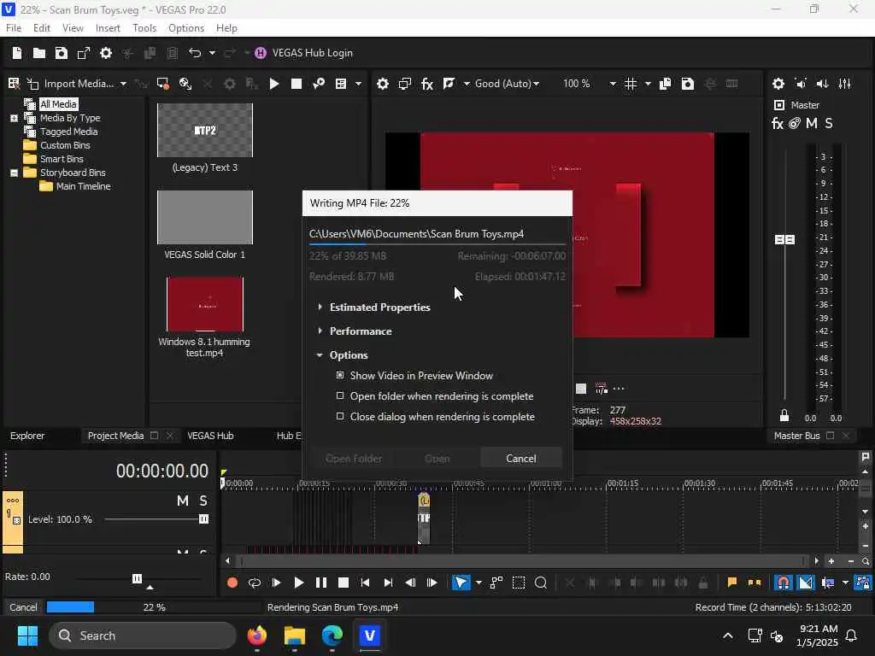Open the File menu

(x=14, y=28)
